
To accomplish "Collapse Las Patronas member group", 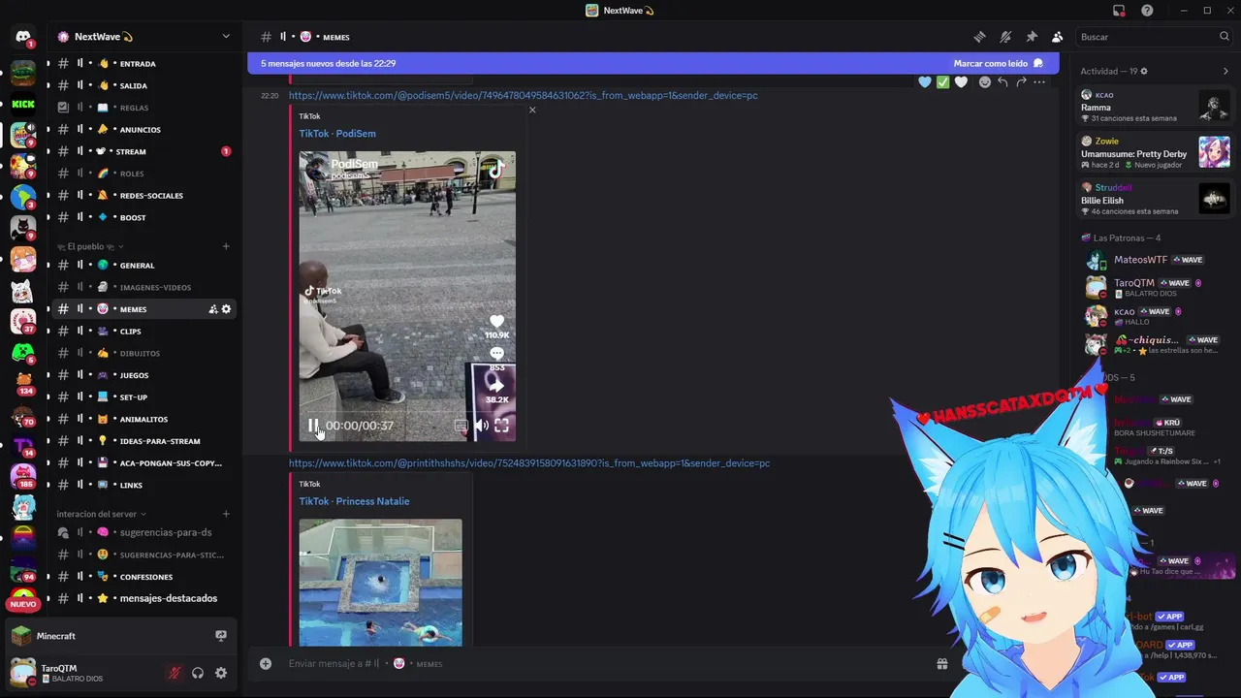I will [x=1121, y=238].
